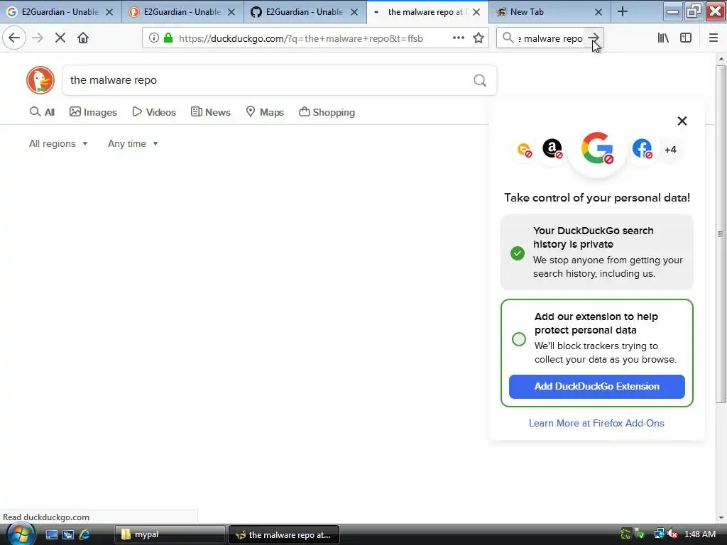Open the browser home page
The height and width of the screenshot is (545, 727).
tap(83, 38)
